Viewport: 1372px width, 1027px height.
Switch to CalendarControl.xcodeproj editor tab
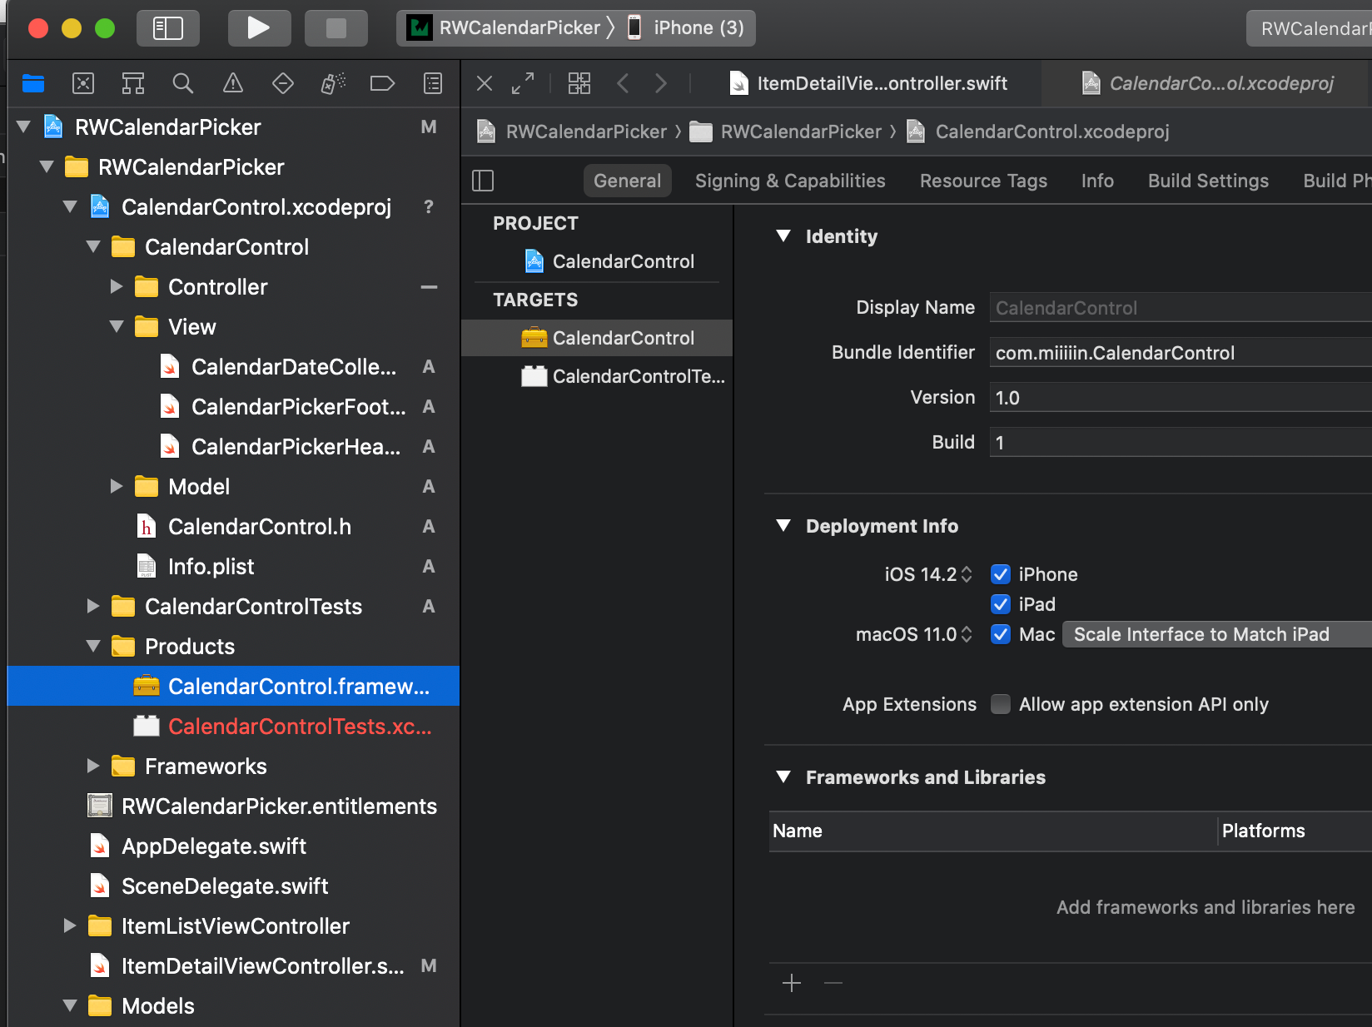(1208, 83)
